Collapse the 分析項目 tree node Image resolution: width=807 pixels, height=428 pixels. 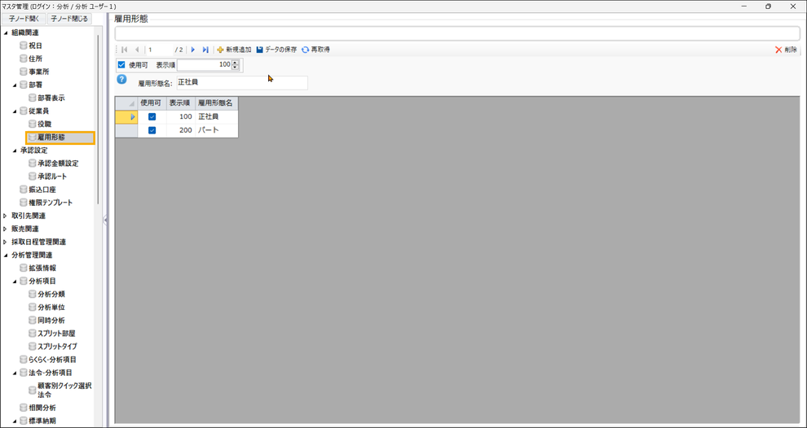coord(15,282)
